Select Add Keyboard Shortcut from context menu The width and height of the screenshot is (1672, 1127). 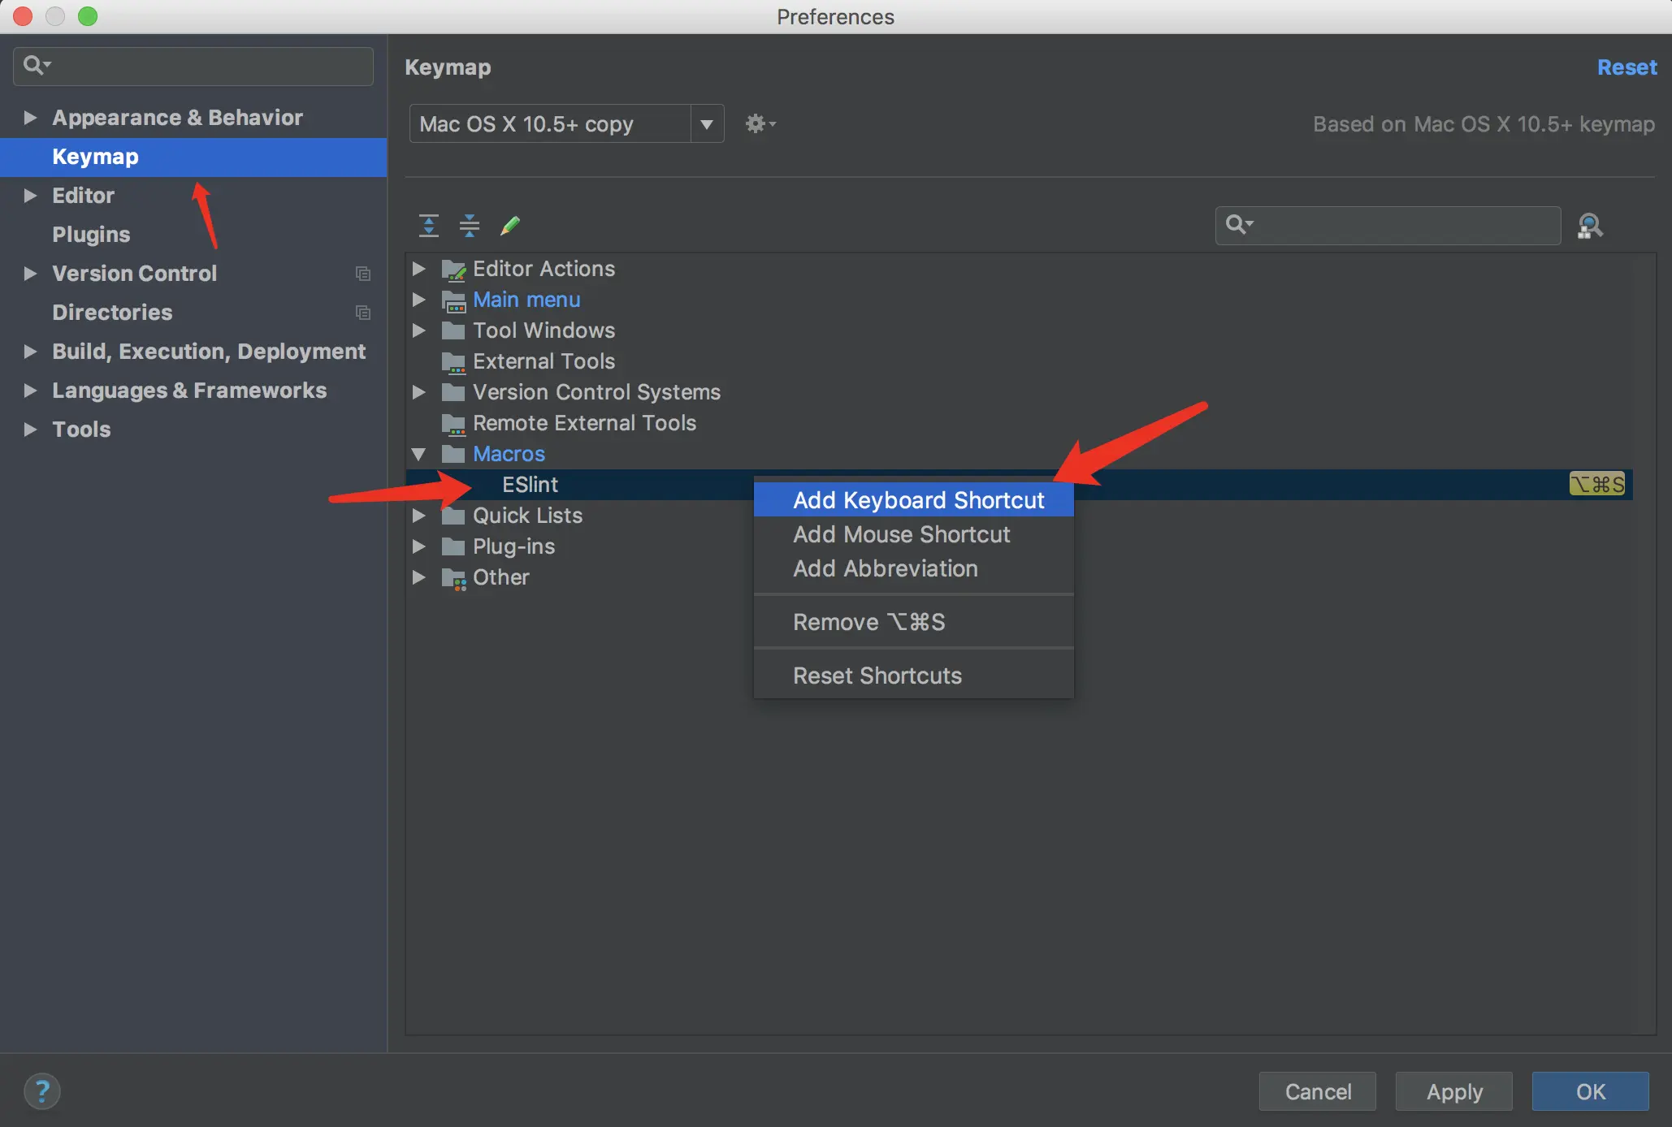tap(918, 500)
